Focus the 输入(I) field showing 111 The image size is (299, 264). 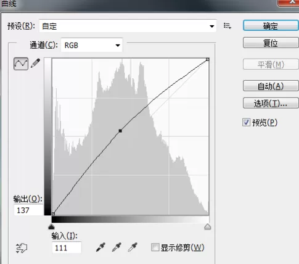click(67, 247)
